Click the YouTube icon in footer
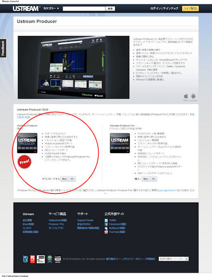The image size is (212, 277). [106, 232]
